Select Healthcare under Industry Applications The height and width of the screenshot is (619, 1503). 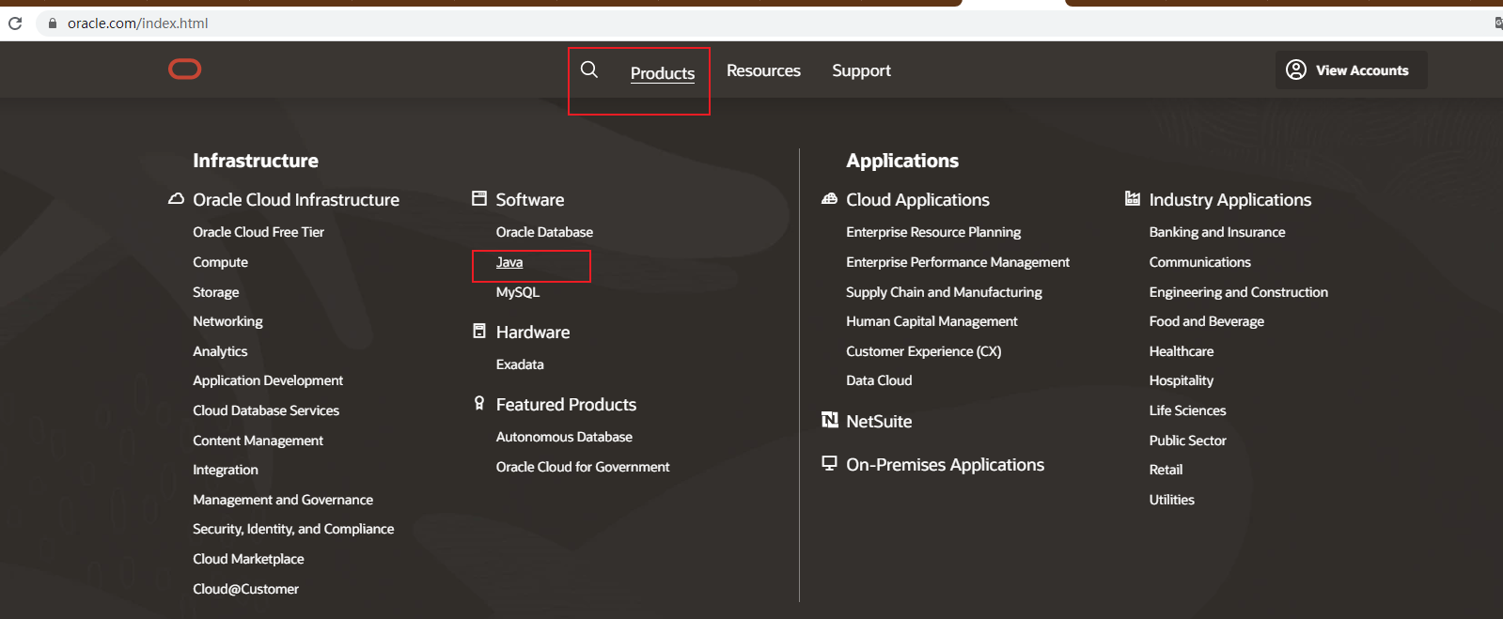point(1182,351)
